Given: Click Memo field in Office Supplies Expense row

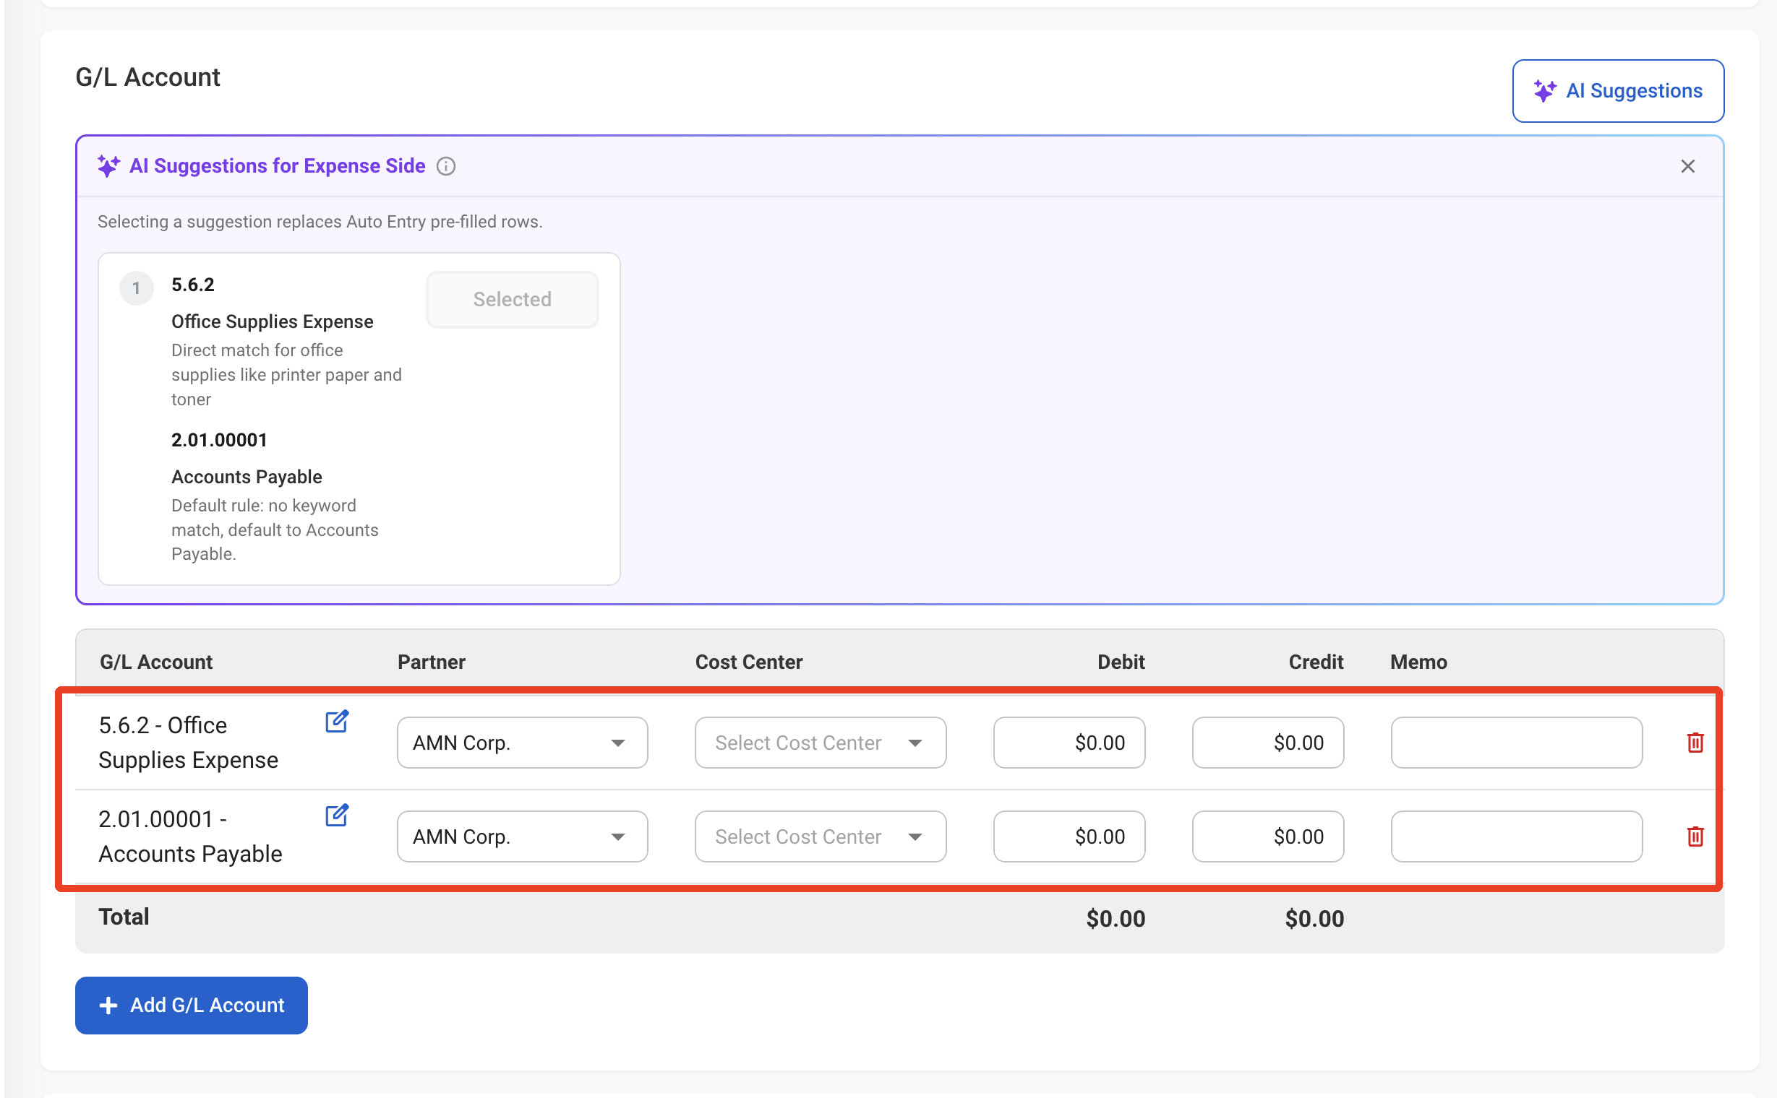Looking at the screenshot, I should pyautogui.click(x=1516, y=742).
